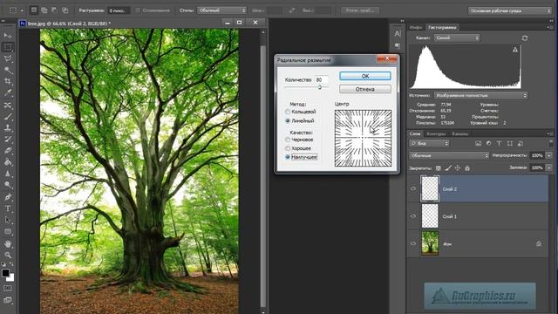This screenshot has height=314, width=558.
Task: Hide layer Слой 1
Action: coord(413,216)
